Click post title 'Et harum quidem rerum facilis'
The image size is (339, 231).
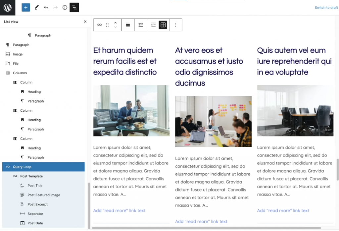pos(125,61)
